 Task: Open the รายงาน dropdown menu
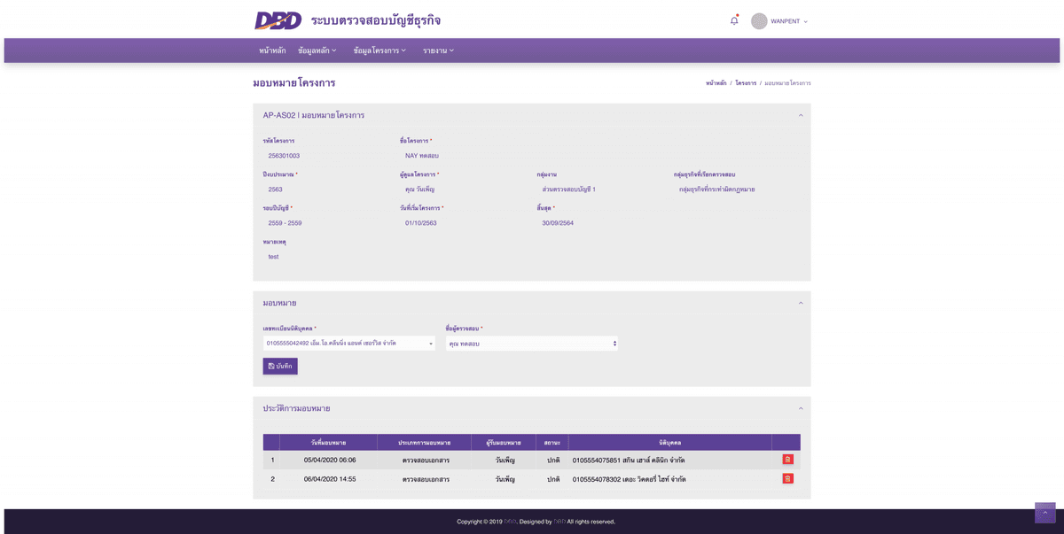[438, 50]
